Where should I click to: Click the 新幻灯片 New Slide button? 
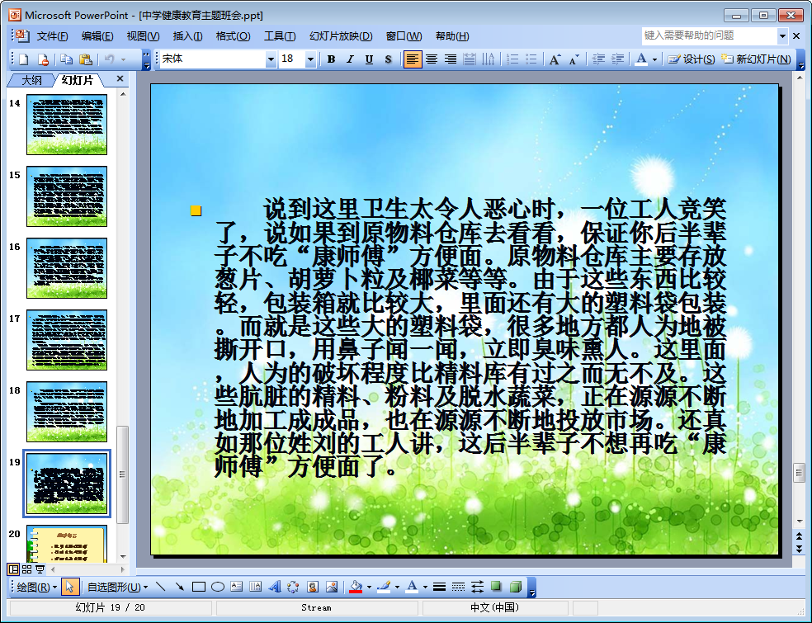pos(757,59)
